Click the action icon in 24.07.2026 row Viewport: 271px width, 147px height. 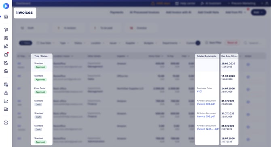click(248, 89)
